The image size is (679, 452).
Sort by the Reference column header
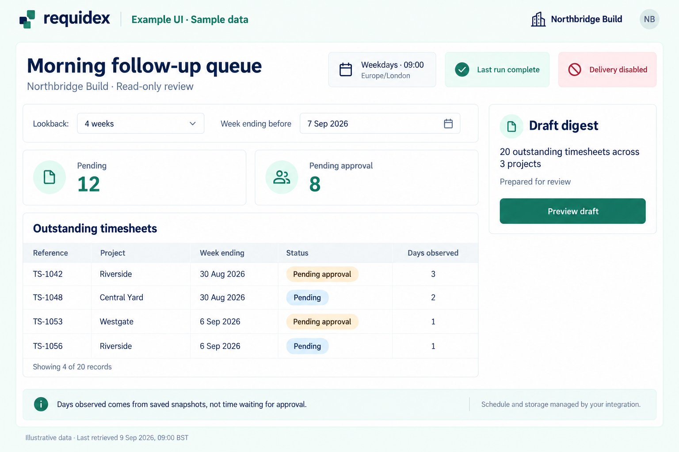pos(50,253)
